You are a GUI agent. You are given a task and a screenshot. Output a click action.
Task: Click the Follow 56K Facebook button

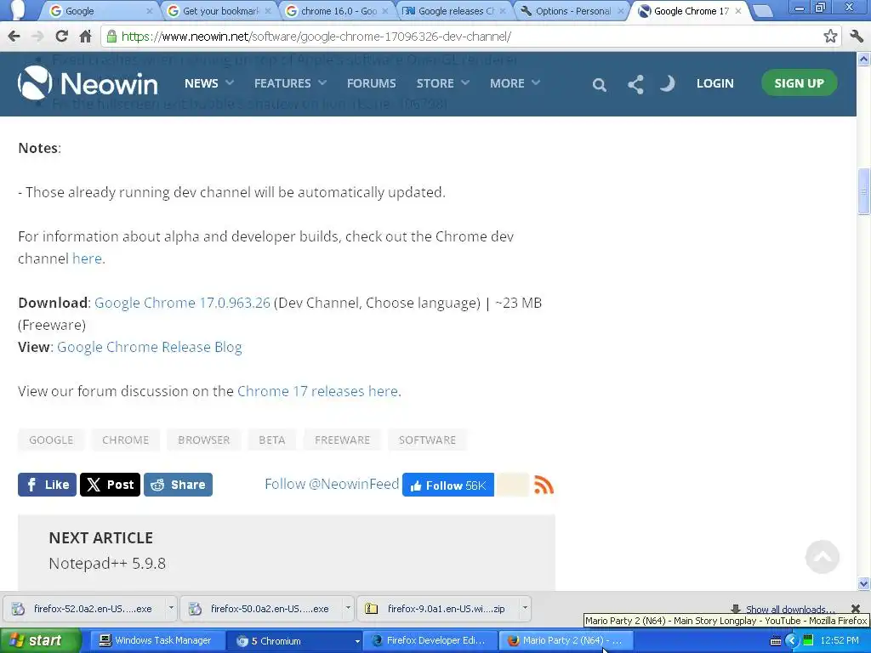(447, 485)
